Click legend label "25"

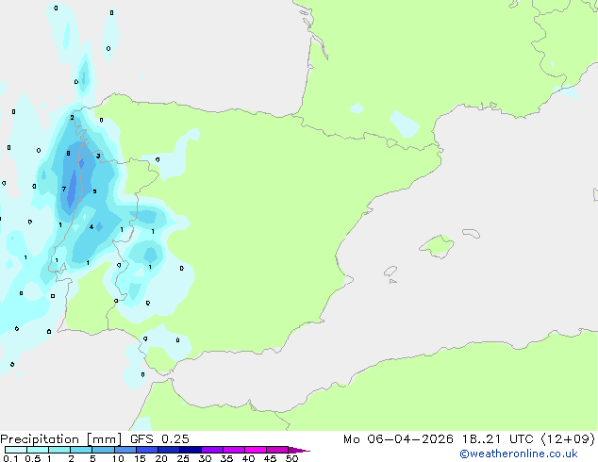coord(183,458)
